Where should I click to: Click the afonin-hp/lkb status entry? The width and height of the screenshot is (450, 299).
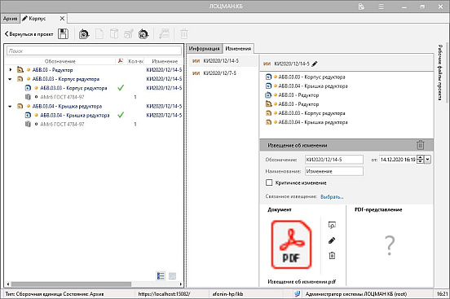point(228,294)
